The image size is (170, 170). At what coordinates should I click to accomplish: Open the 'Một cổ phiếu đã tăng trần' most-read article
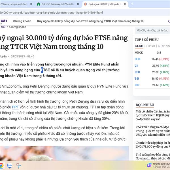pos(153,115)
